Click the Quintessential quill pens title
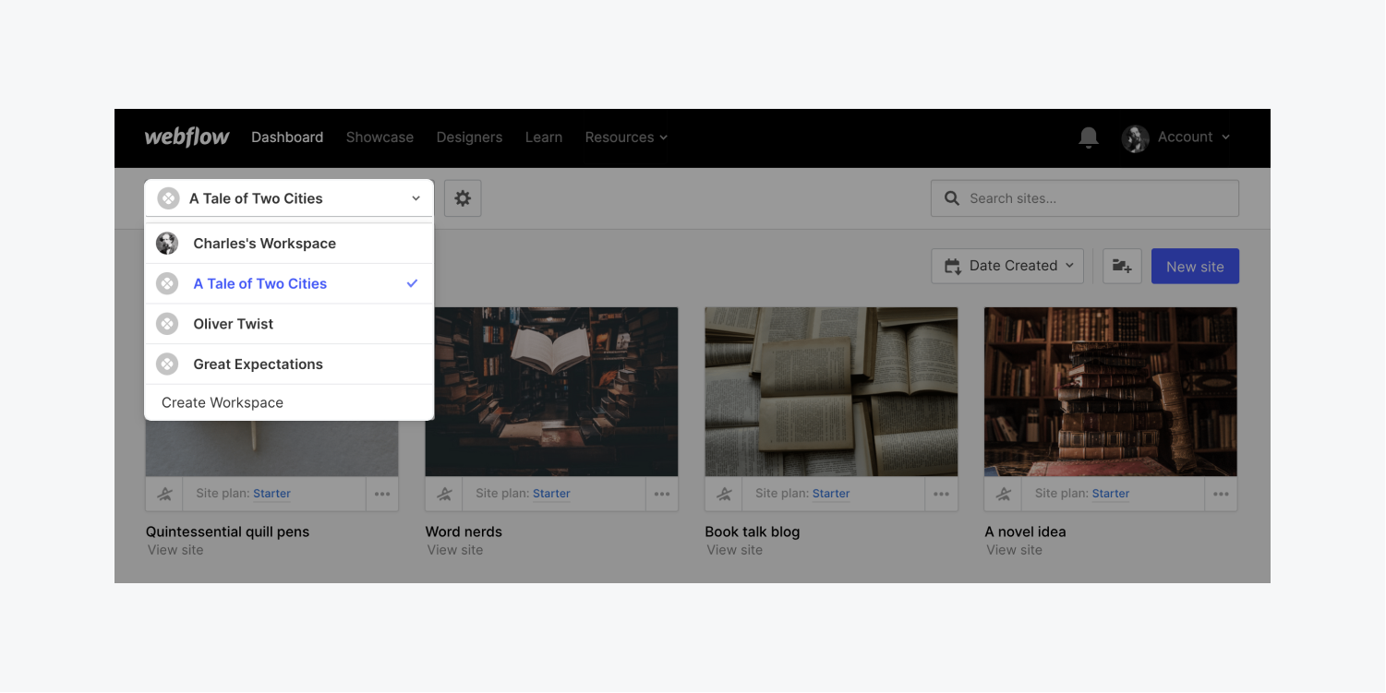This screenshot has height=693, width=1386. coord(228,532)
